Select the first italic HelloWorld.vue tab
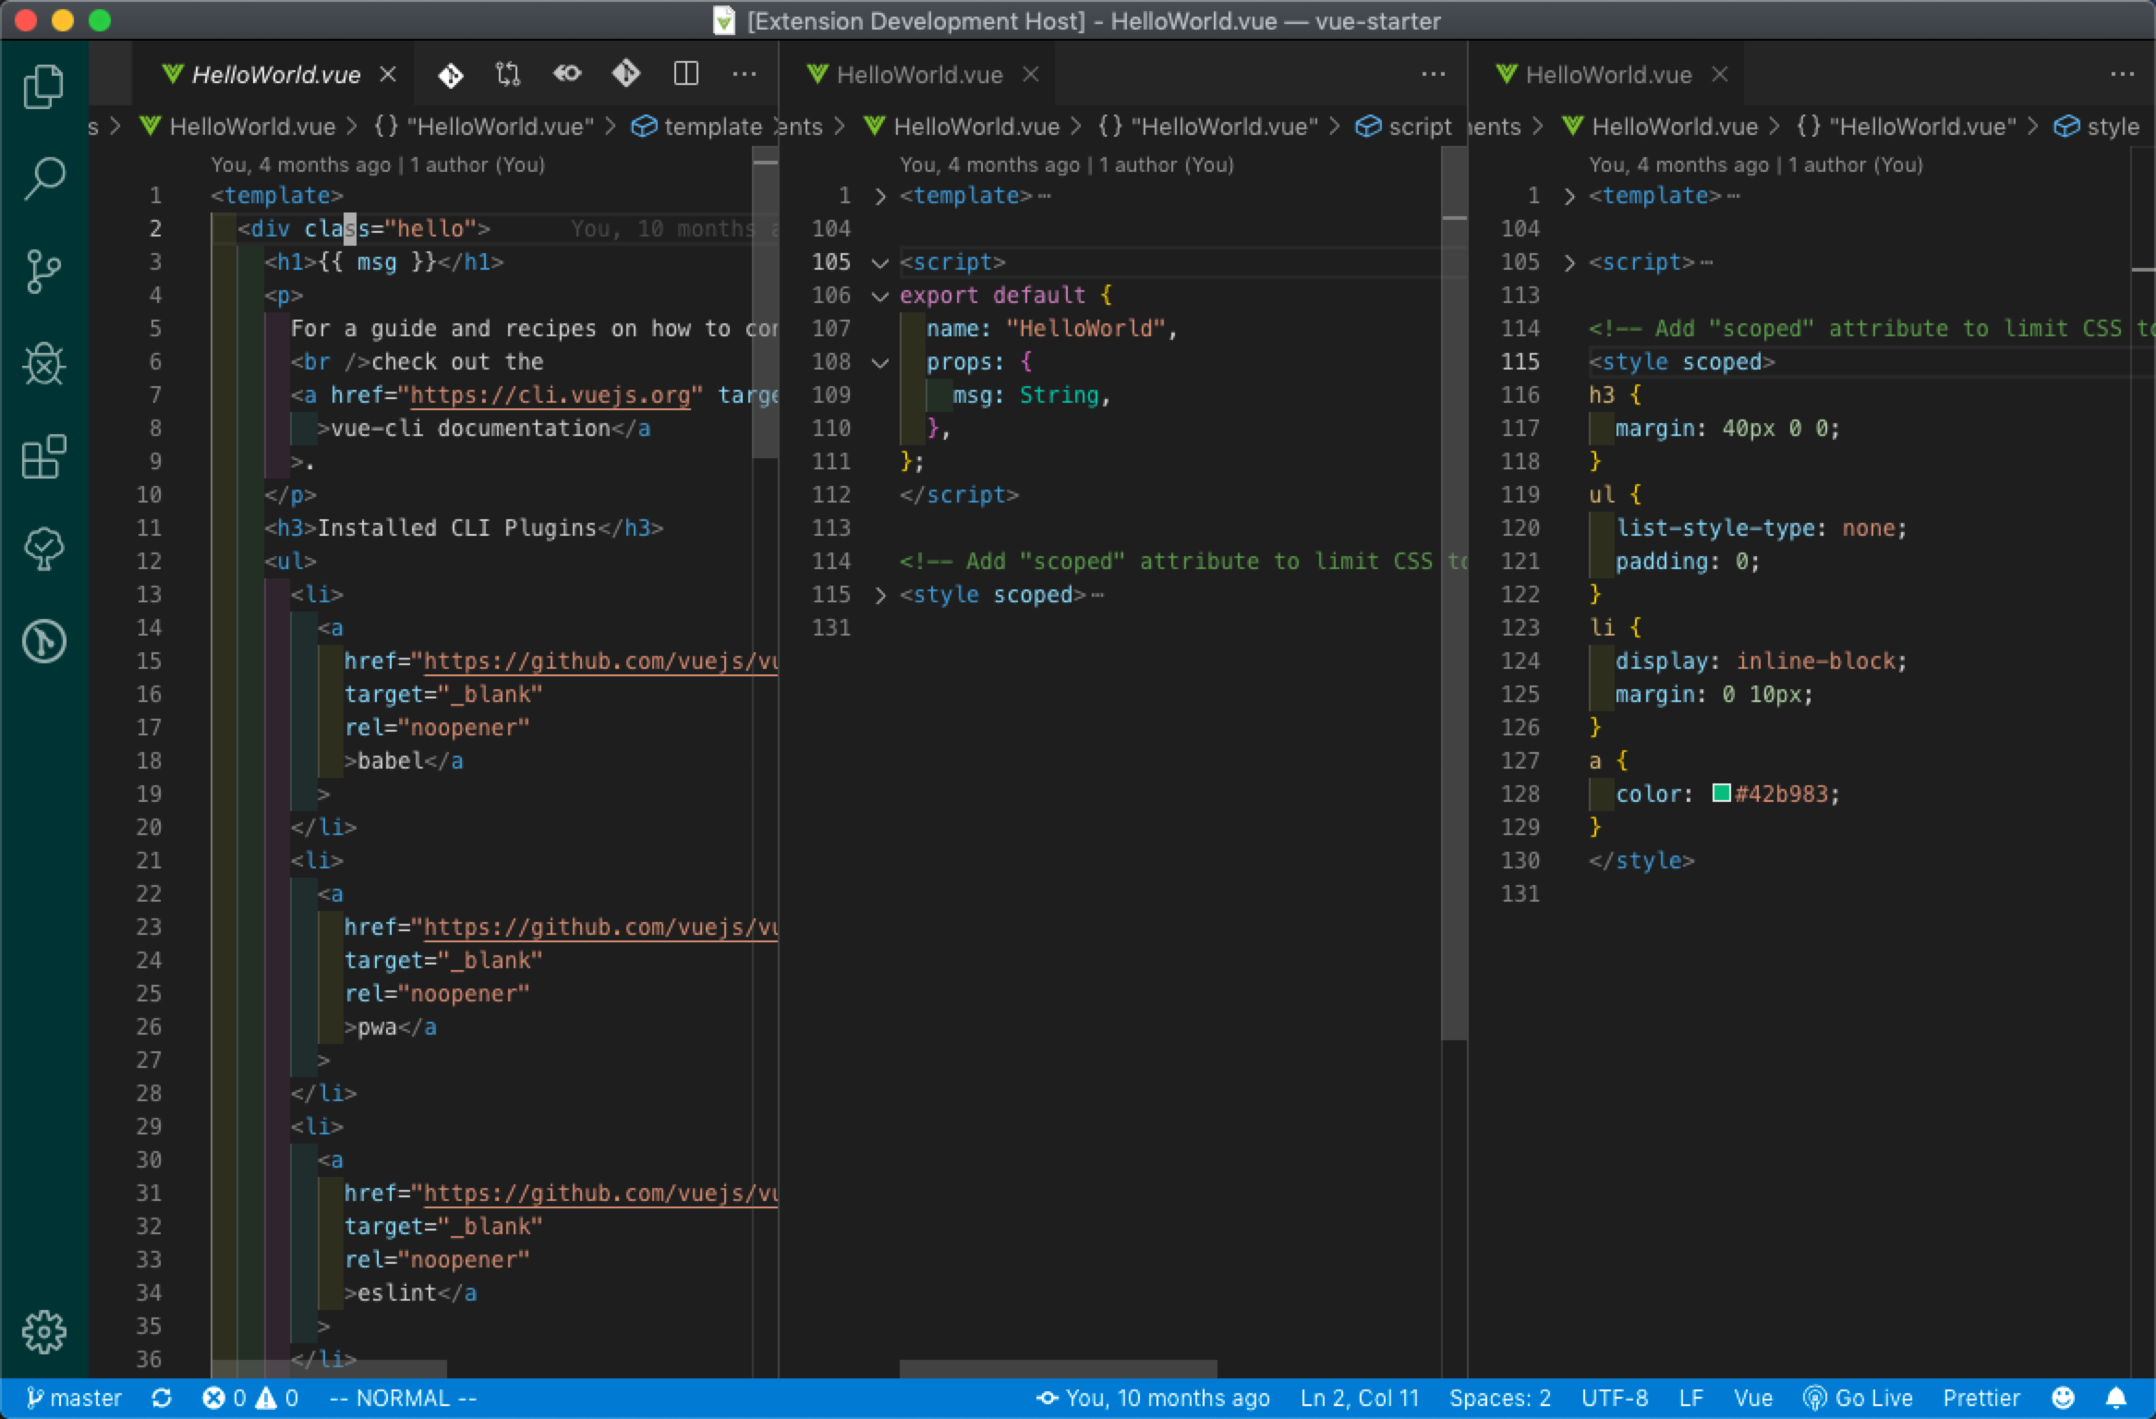The width and height of the screenshot is (2156, 1419). click(274, 74)
